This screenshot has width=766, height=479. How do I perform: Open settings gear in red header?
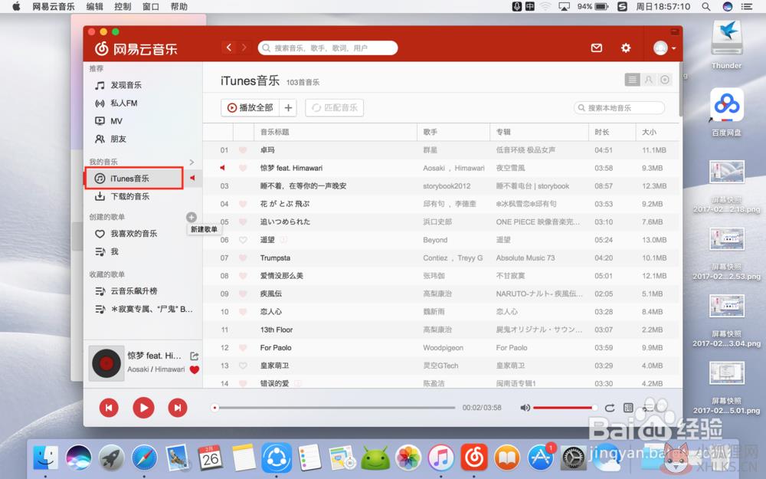coord(626,48)
